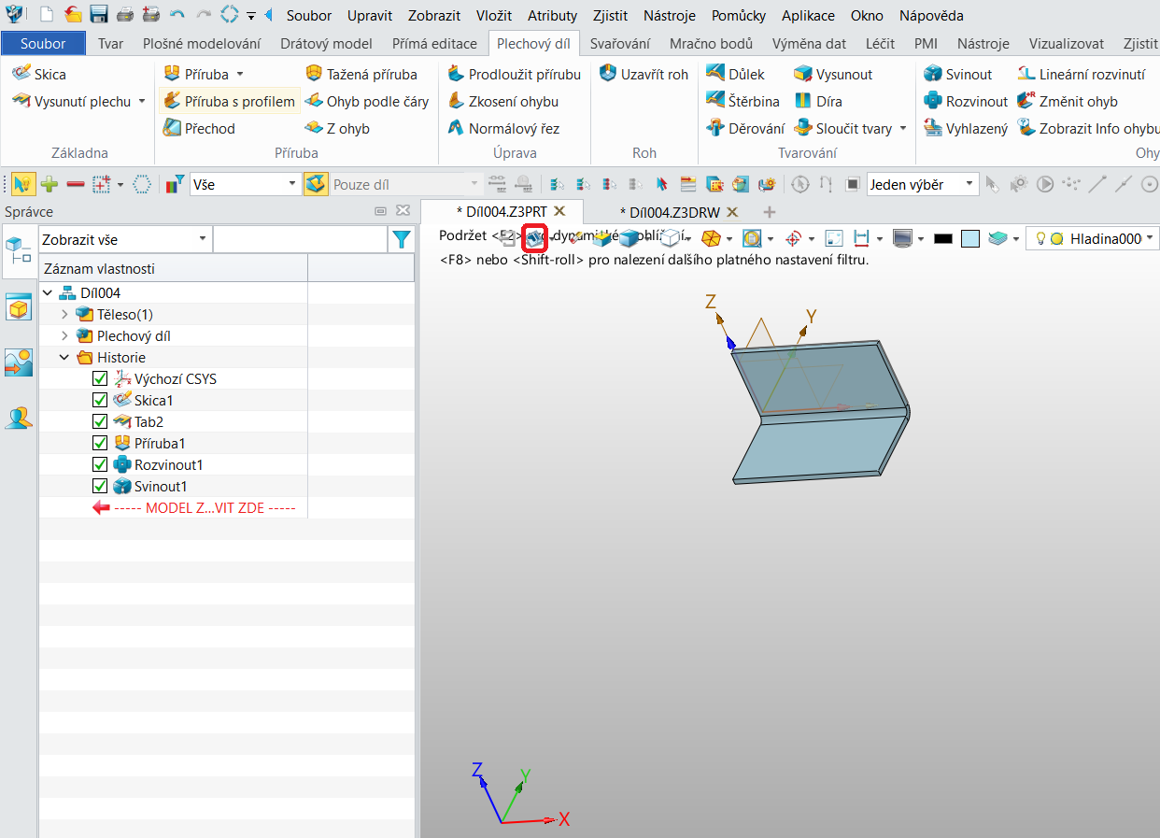Select the Normálový řez tool
Image resolution: width=1160 pixels, height=838 pixels.
(503, 128)
